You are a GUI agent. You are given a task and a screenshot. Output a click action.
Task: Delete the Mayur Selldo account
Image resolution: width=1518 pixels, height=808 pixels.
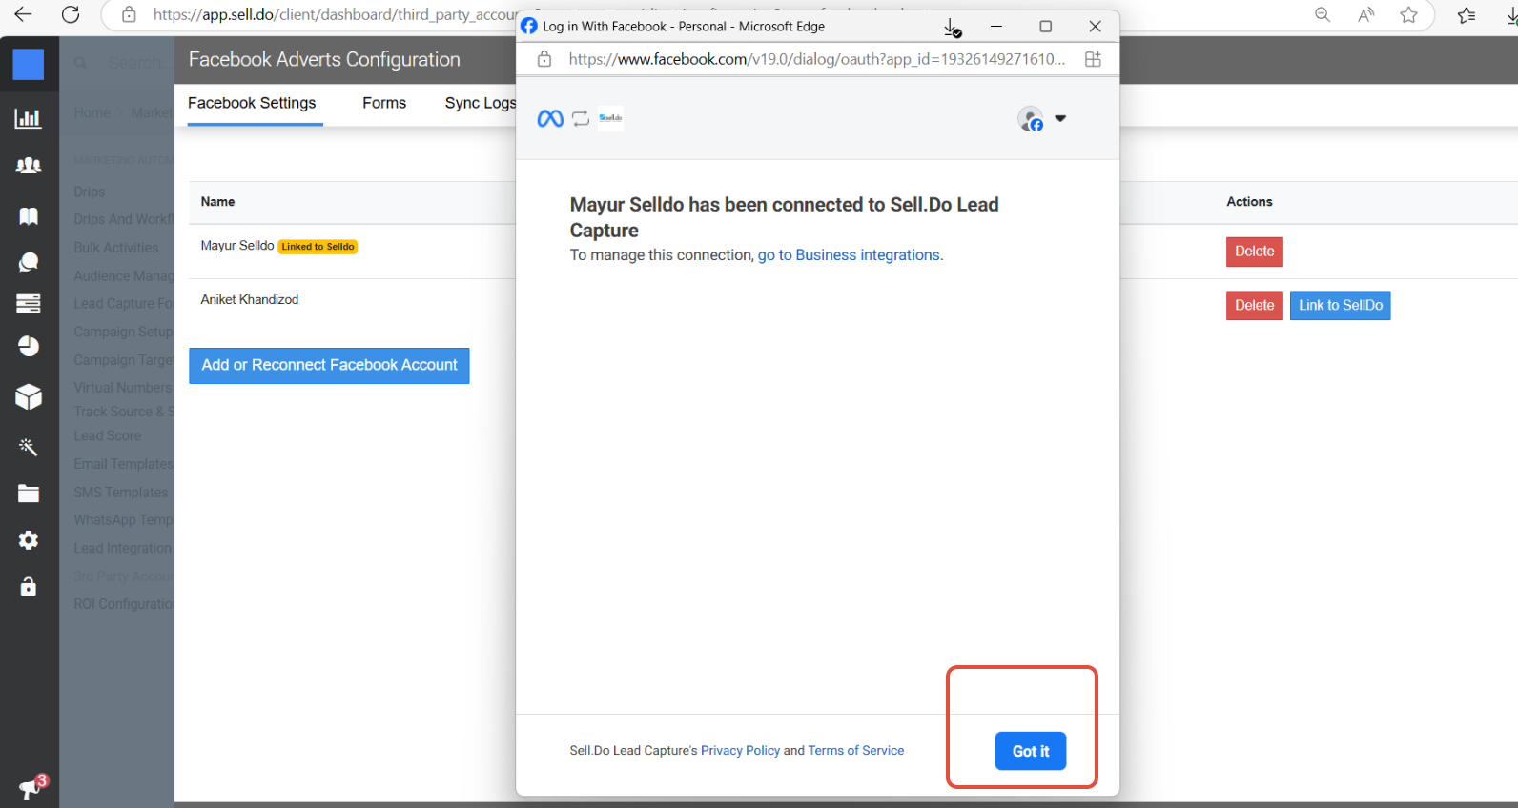[1254, 252]
